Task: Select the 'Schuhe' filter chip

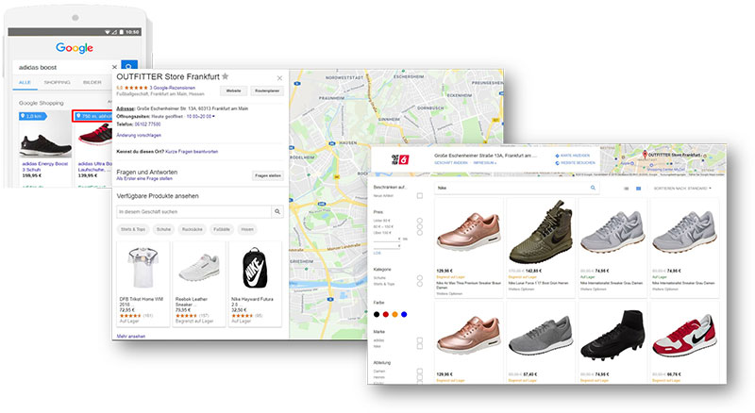Action: point(163,229)
